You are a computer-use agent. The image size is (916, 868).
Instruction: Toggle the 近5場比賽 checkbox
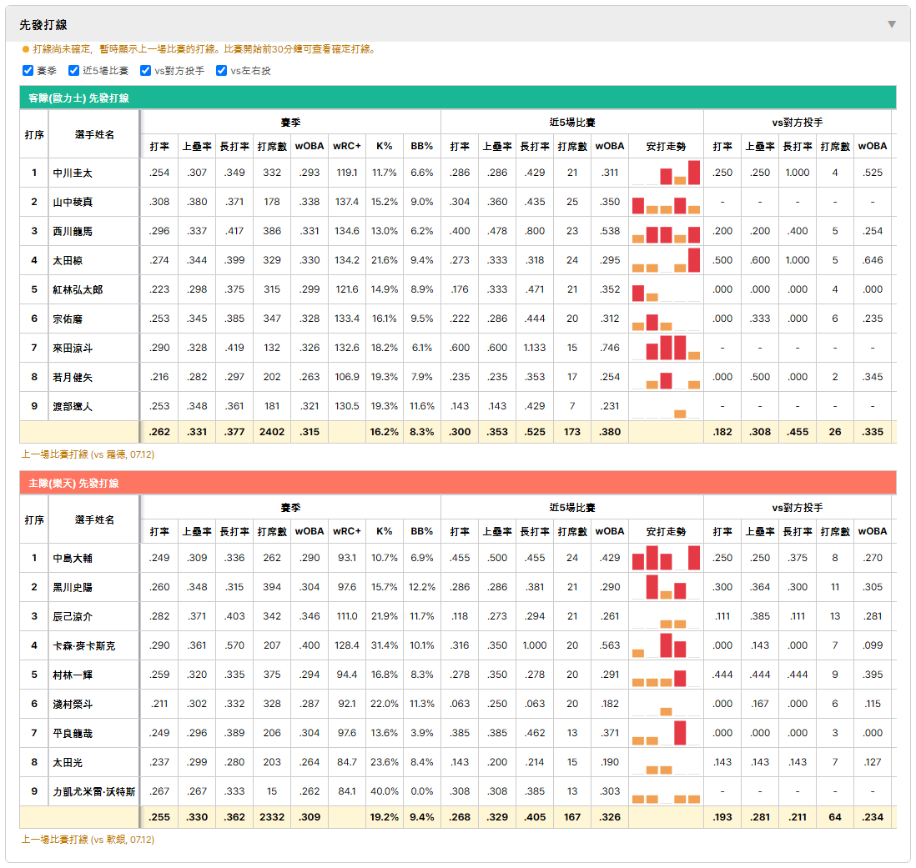click(73, 71)
